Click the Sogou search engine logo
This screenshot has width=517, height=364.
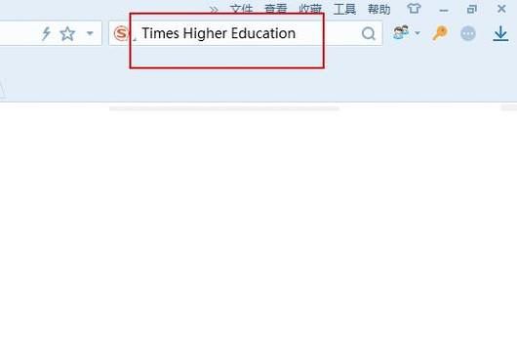tap(121, 33)
